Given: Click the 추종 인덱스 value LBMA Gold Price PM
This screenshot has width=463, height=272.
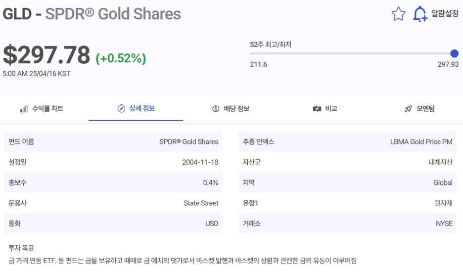Looking at the screenshot, I should pos(421,142).
